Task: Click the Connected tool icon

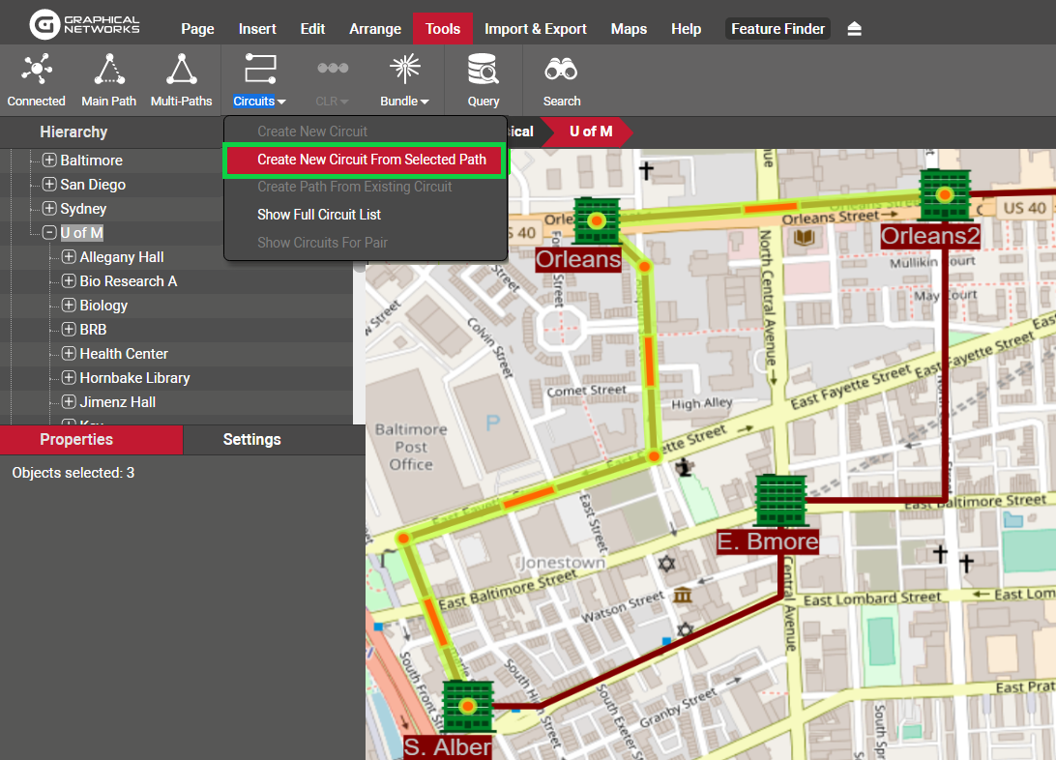Action: point(37,71)
